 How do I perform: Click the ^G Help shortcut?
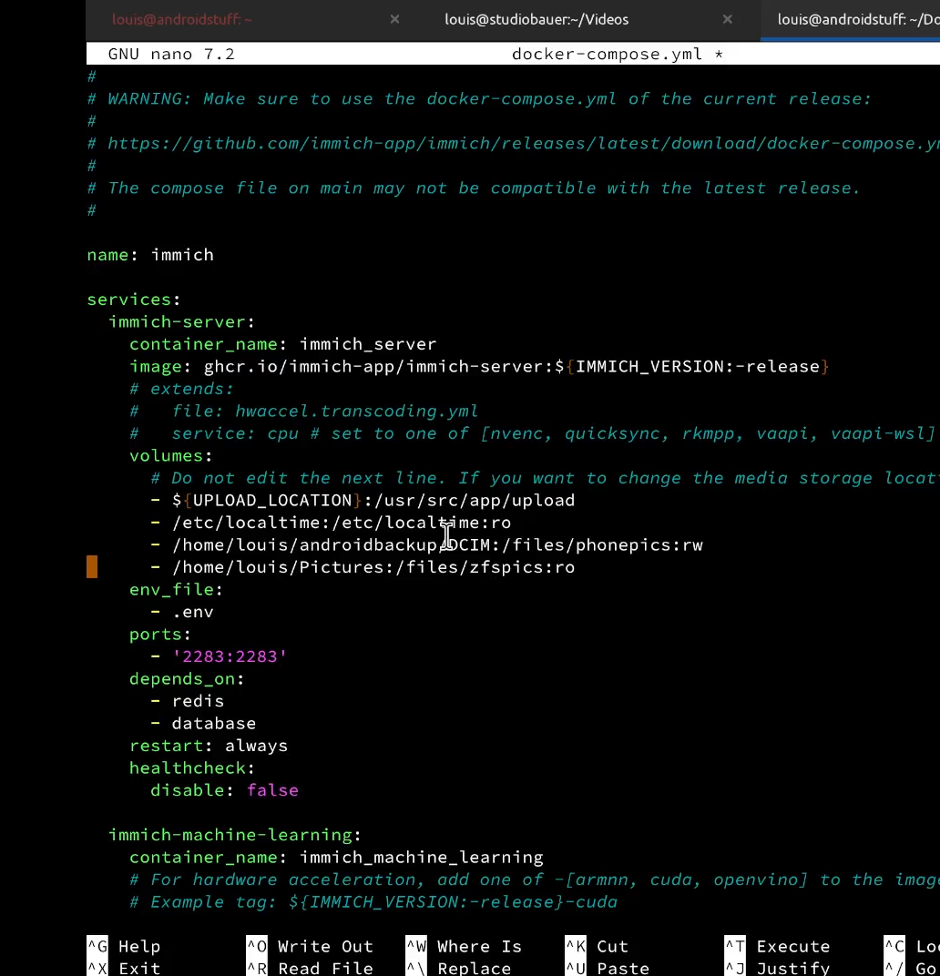click(124, 946)
